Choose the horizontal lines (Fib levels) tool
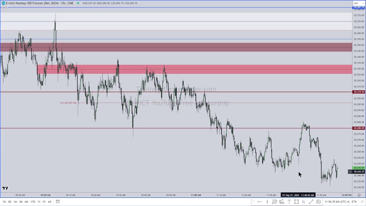This screenshot has width=366, height=206. tap(274, 202)
